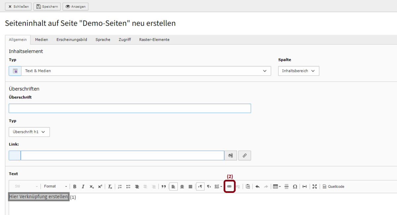Maximize the rich text editor

tap(315, 187)
